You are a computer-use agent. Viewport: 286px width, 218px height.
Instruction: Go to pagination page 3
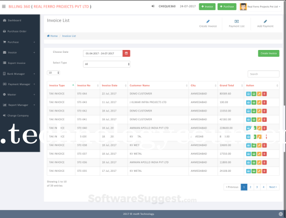pyautogui.click(x=257, y=187)
